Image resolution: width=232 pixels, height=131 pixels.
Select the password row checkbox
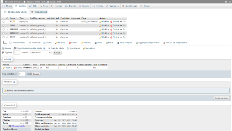(3, 33)
